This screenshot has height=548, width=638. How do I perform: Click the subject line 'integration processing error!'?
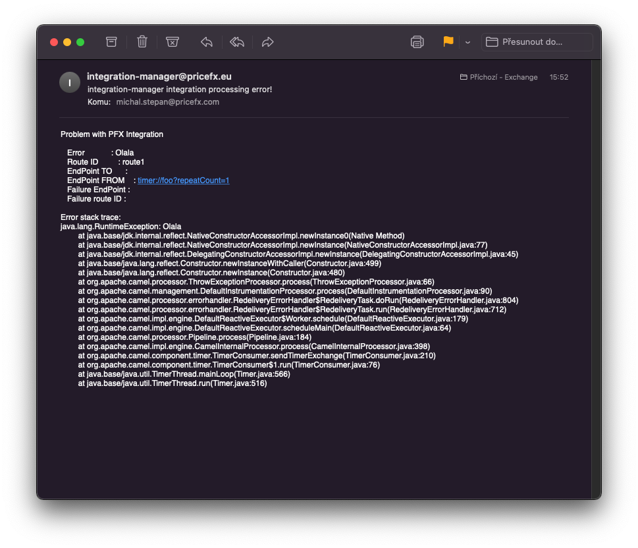pos(179,89)
